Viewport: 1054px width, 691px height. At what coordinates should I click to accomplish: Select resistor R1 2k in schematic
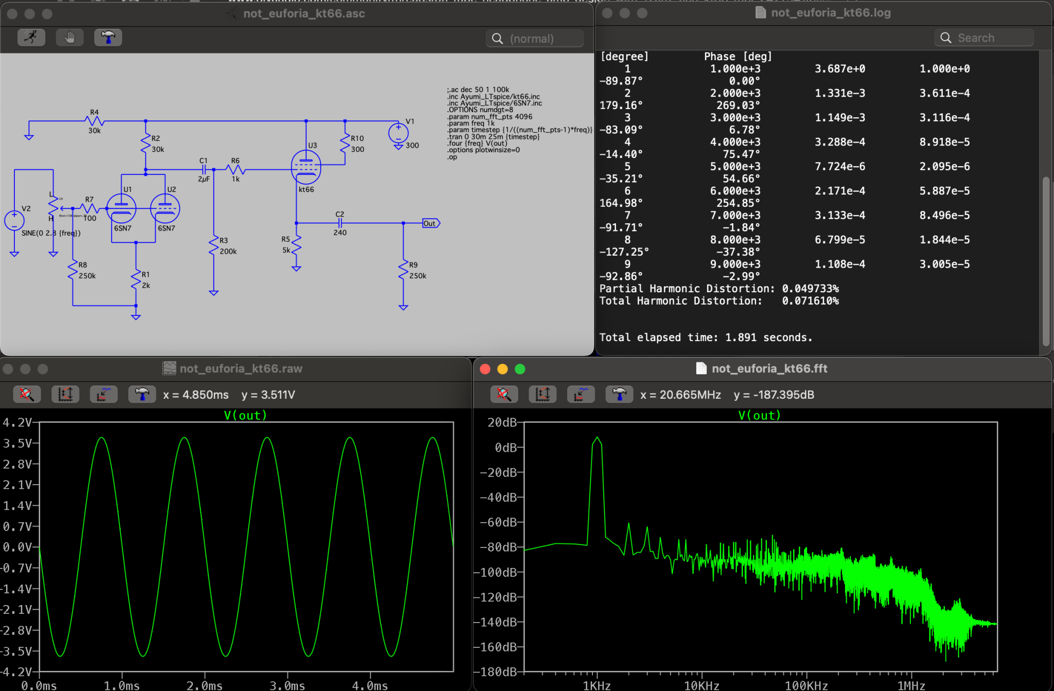click(136, 280)
